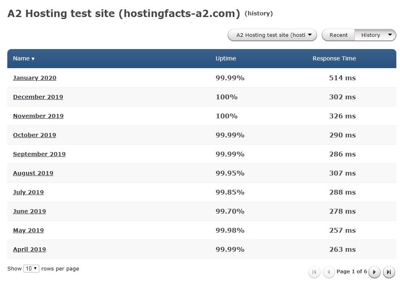Open the December 2019 report
The image size is (400, 283).
(38, 97)
